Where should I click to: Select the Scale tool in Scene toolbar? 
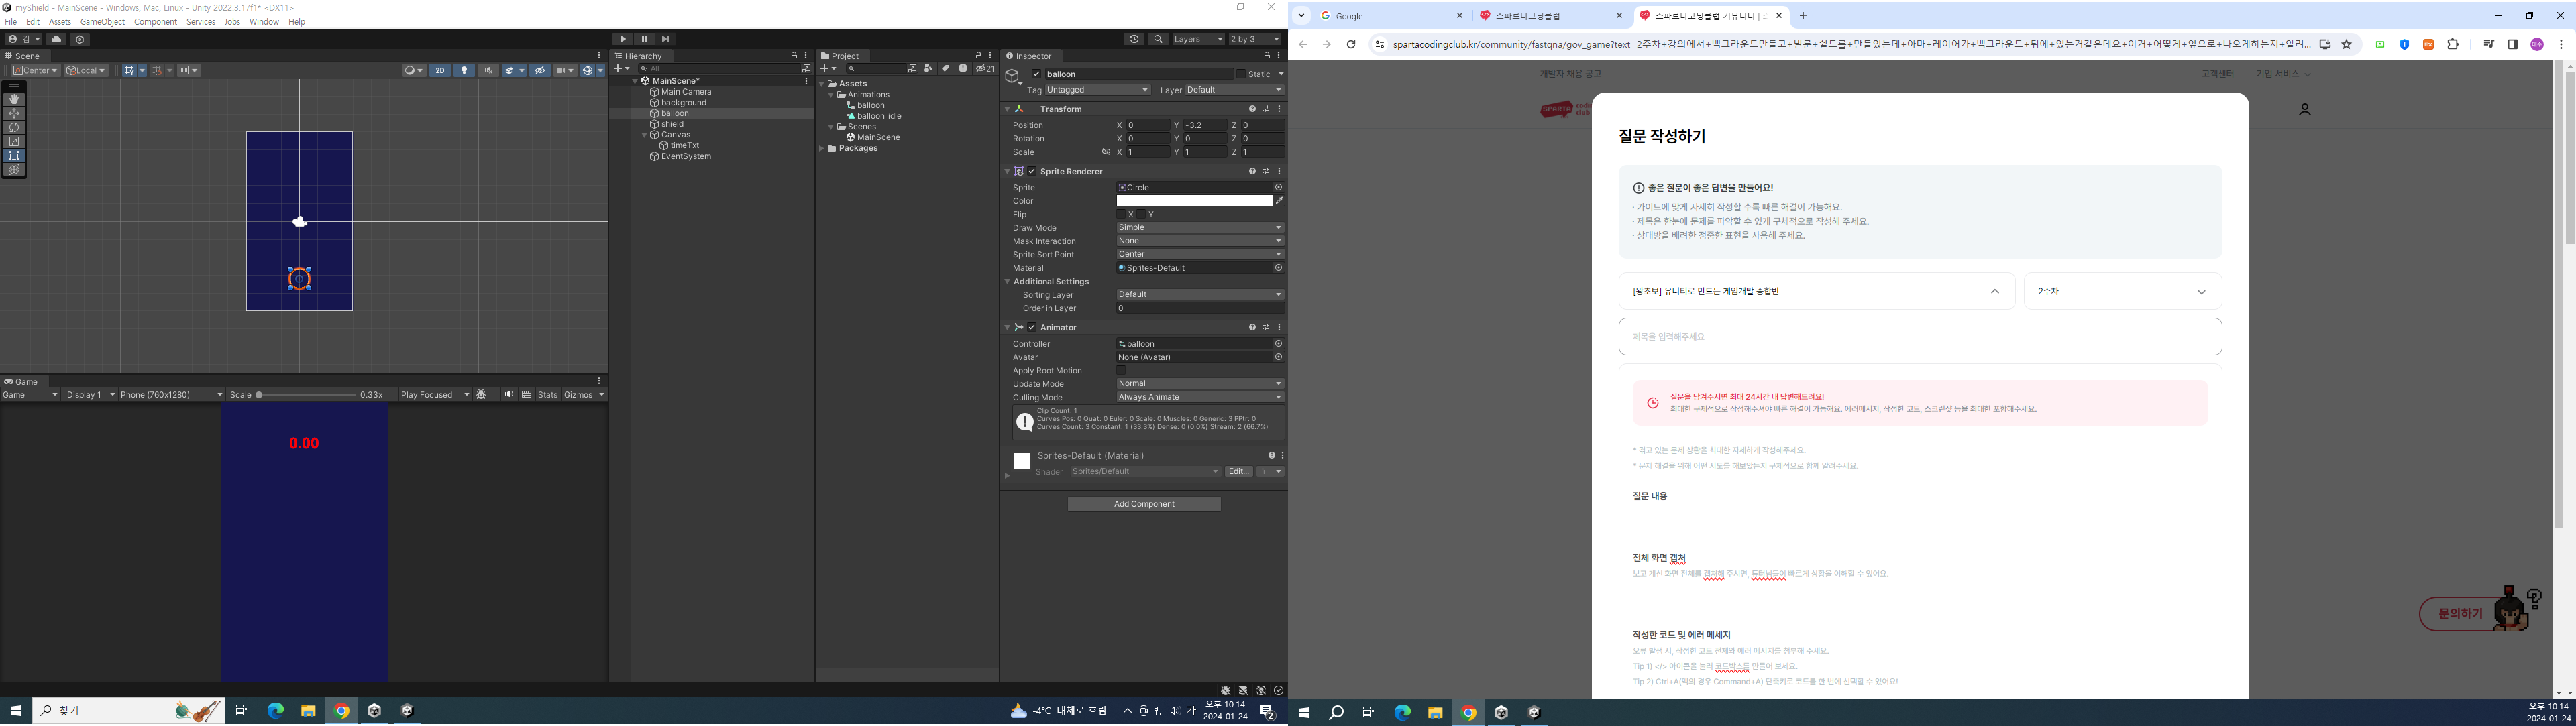point(14,142)
